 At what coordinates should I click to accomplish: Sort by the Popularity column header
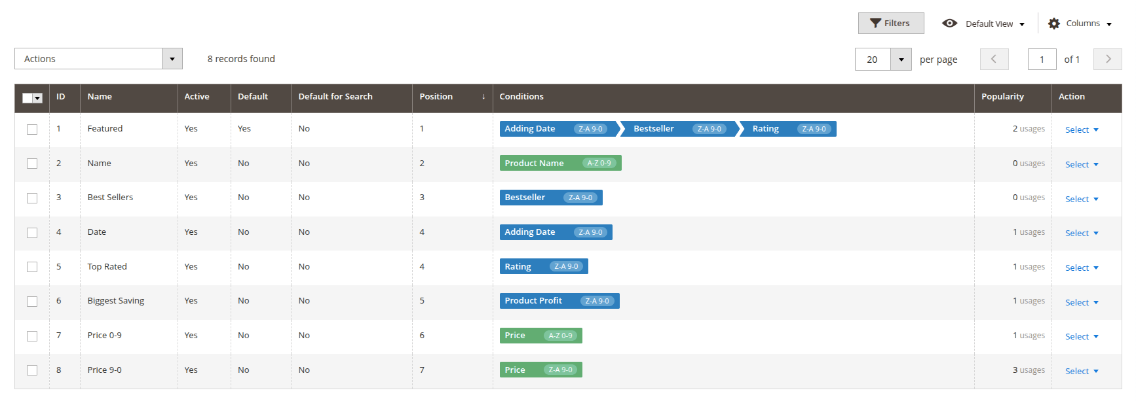tap(1013, 97)
